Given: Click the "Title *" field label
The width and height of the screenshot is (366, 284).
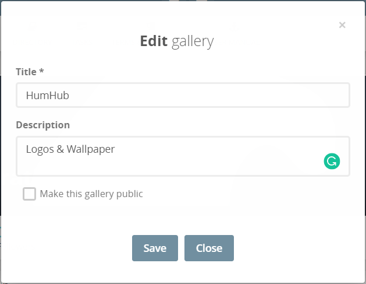Looking at the screenshot, I should (30, 72).
